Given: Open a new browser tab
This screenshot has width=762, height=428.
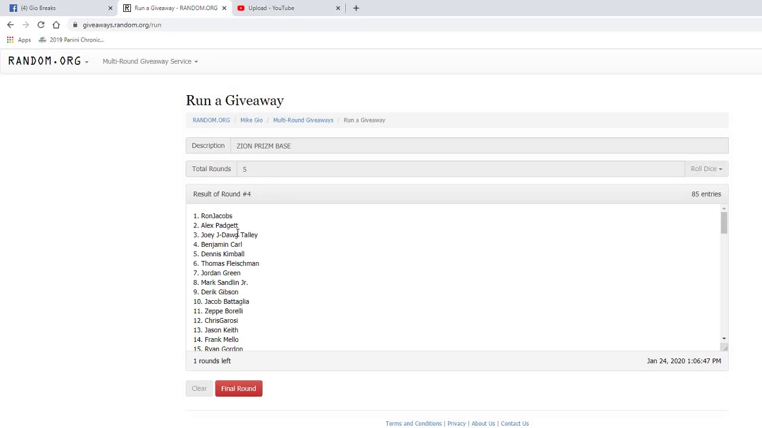Looking at the screenshot, I should coord(356,8).
